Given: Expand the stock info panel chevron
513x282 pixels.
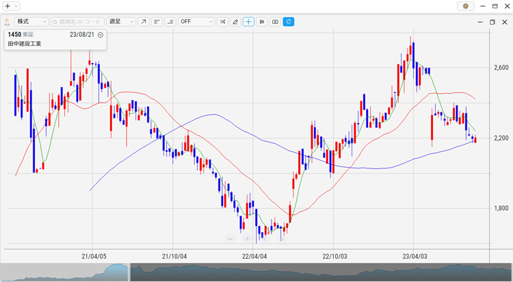Looking at the screenshot, I should pyautogui.click(x=101, y=34).
